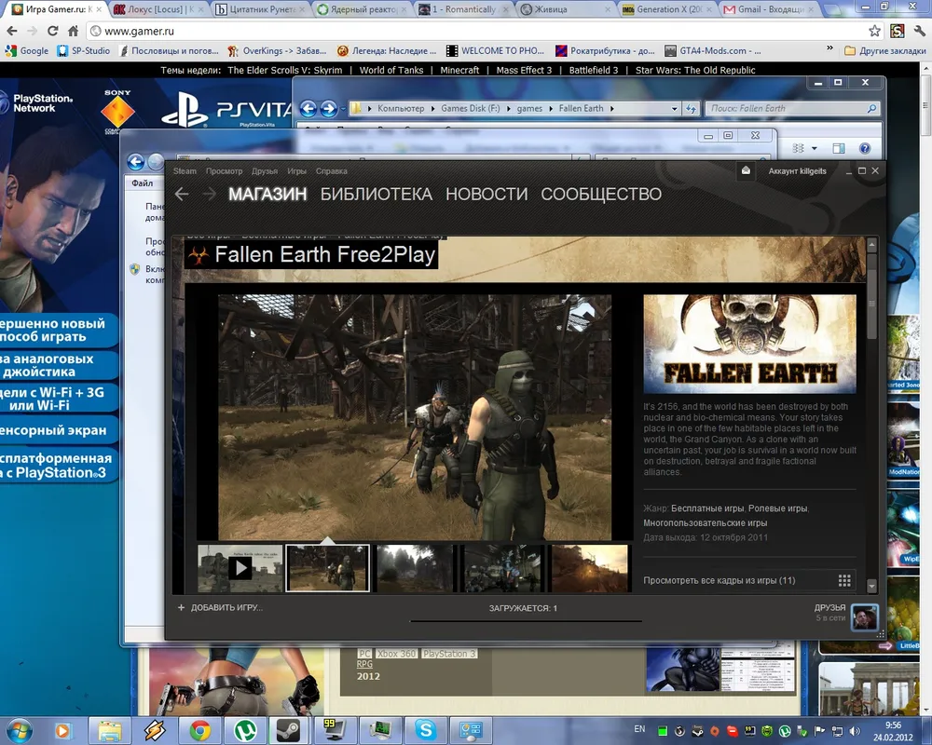Screen dimensions: 932x745
Task: Open Skype from the taskbar
Action: (x=425, y=730)
